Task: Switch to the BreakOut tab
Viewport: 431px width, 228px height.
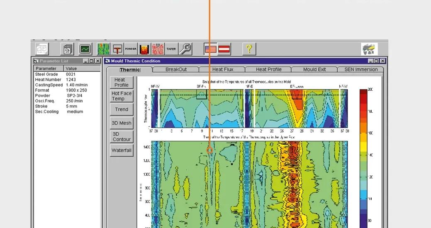Action: (176, 70)
